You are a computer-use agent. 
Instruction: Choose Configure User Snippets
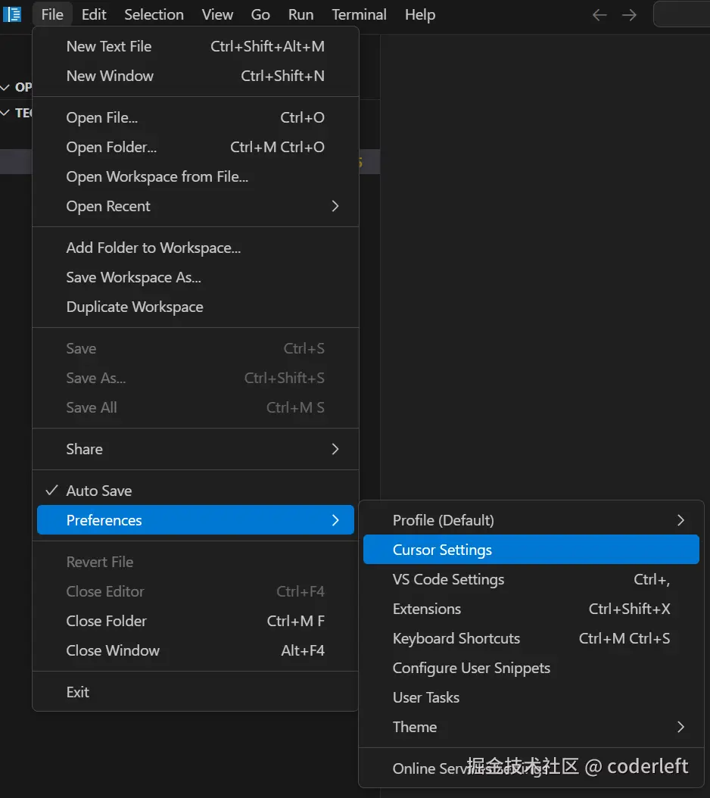[x=472, y=668]
